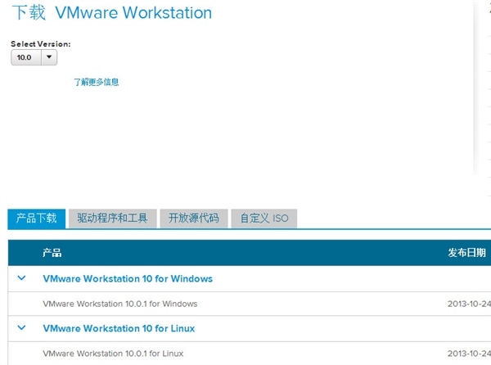Open VMware Workstation 10 for Windows heading link

pos(128,279)
